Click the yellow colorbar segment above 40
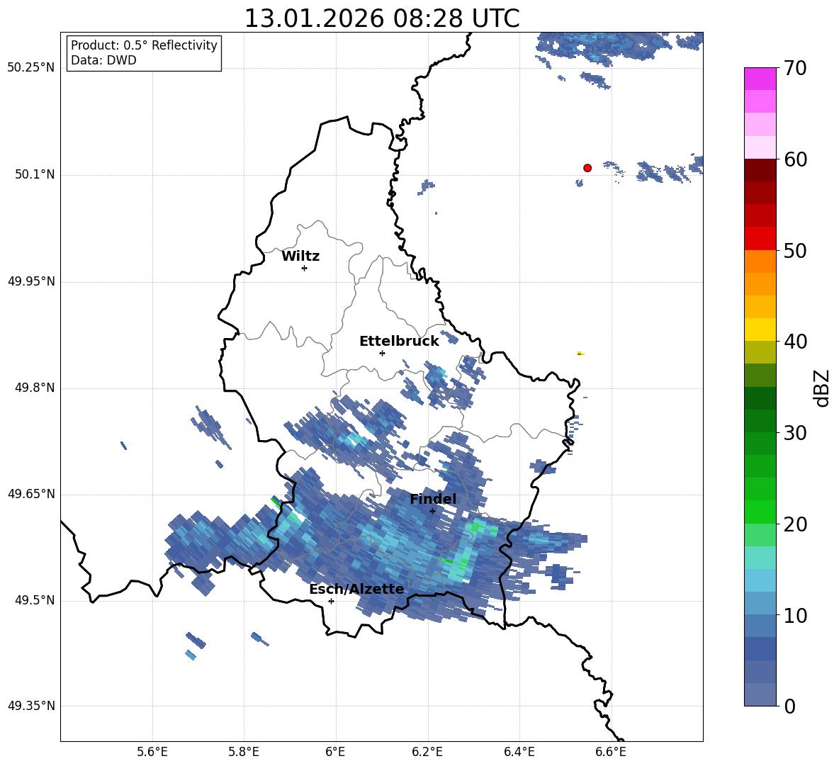839x766 pixels. pos(760,330)
